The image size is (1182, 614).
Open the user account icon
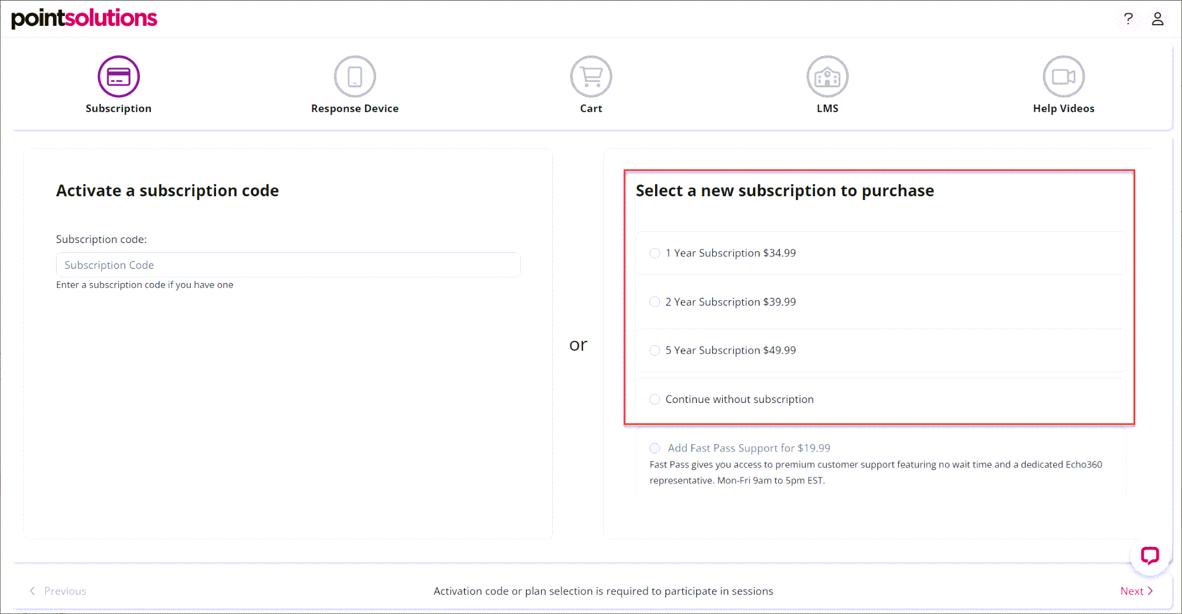click(1158, 18)
